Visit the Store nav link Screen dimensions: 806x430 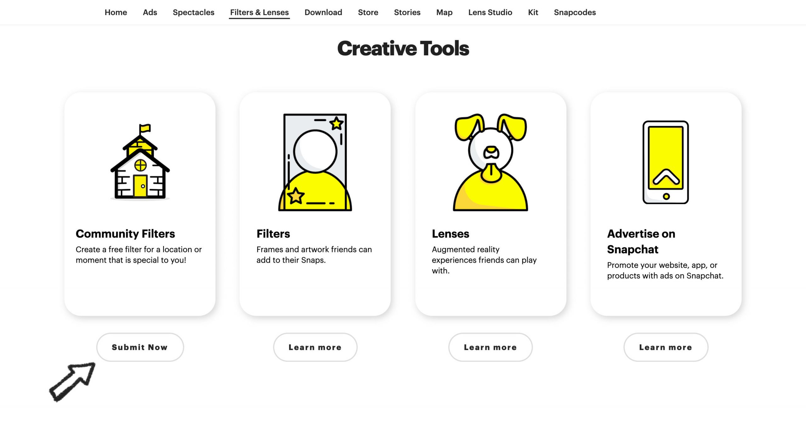click(368, 12)
